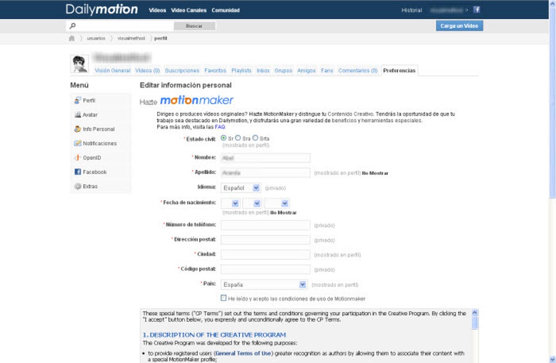Go to home breadcrumb icon
The width and height of the screenshot is (556, 363).
tap(71, 38)
